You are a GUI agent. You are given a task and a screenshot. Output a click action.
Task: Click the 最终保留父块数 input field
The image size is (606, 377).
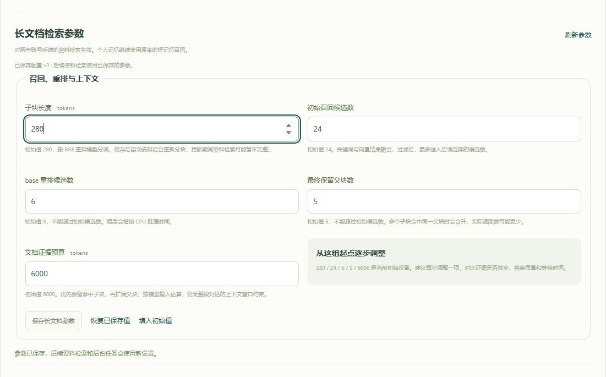[x=444, y=201]
